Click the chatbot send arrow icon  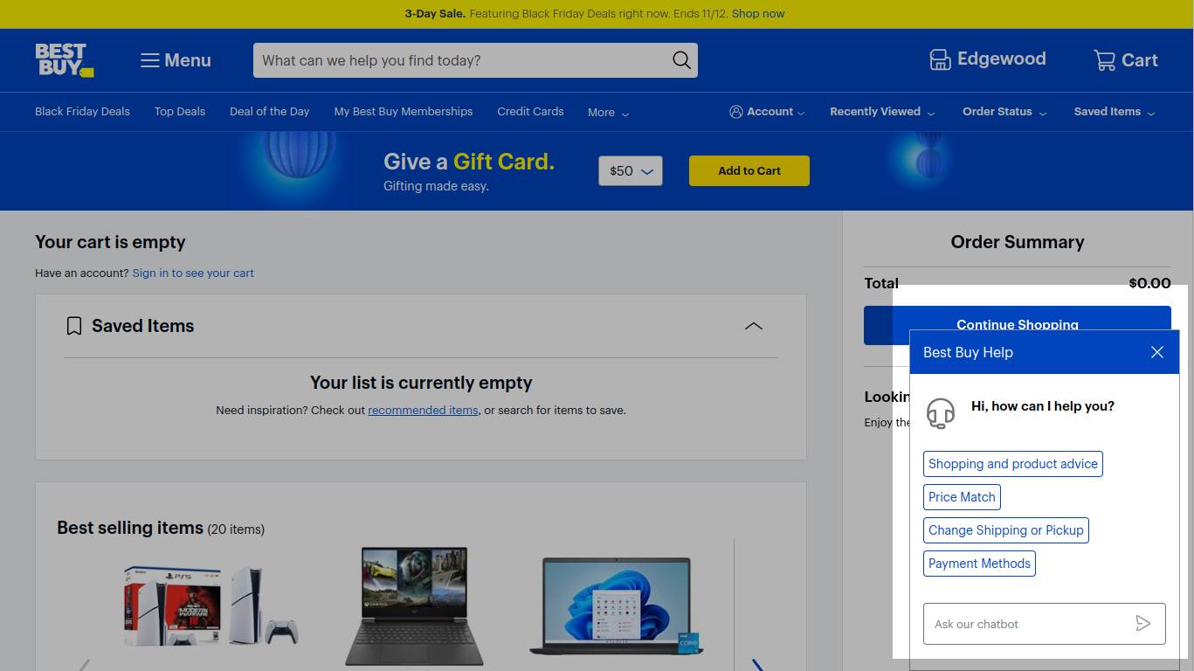click(1143, 624)
